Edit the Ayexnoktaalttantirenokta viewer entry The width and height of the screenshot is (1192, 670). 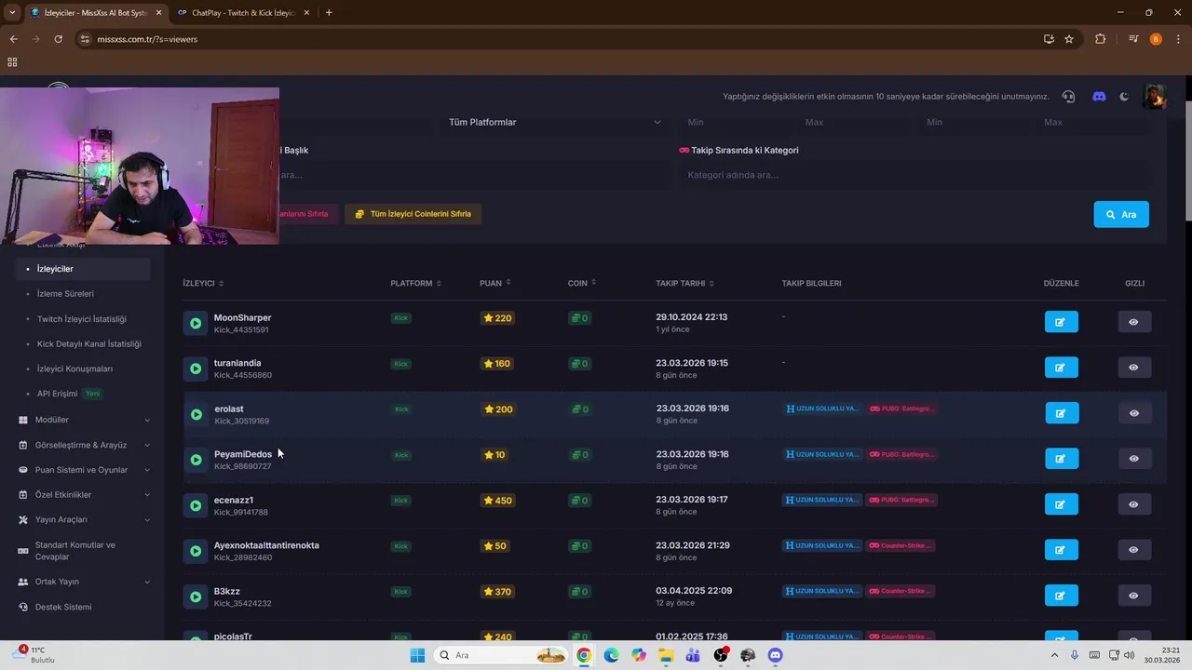(x=1061, y=550)
